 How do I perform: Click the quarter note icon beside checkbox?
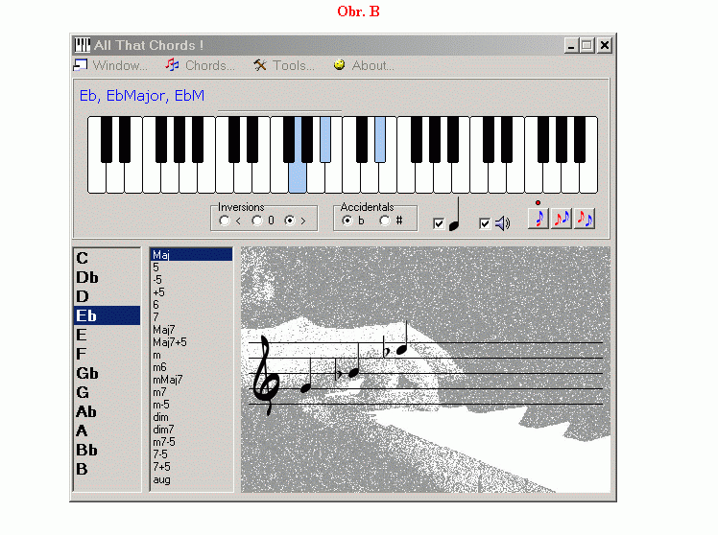pyautogui.click(x=454, y=214)
